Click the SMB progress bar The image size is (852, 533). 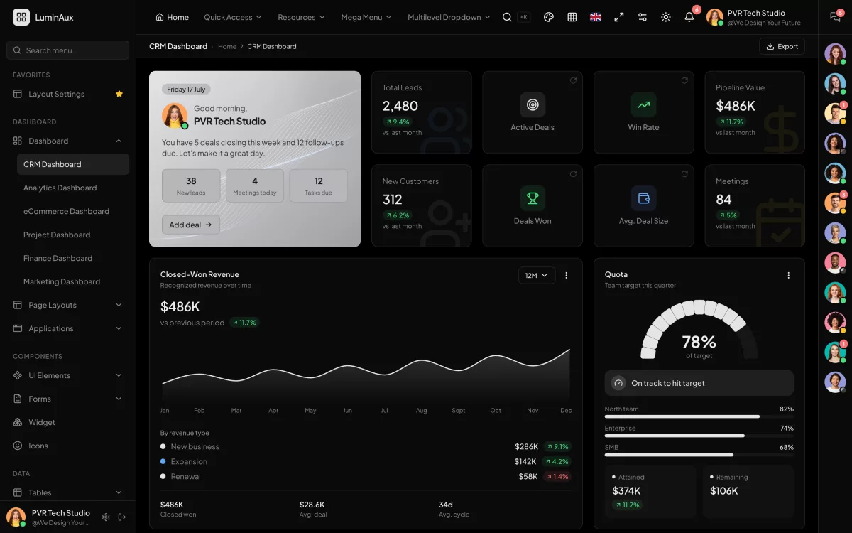pos(699,455)
